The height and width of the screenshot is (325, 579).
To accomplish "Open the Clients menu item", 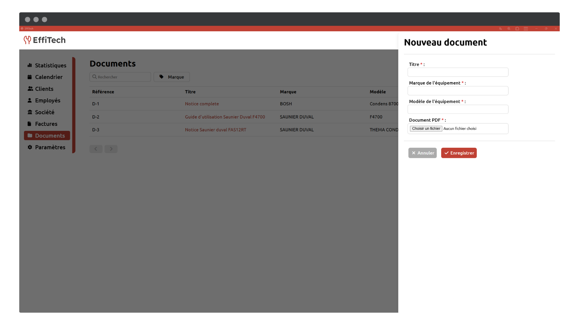I will [44, 89].
